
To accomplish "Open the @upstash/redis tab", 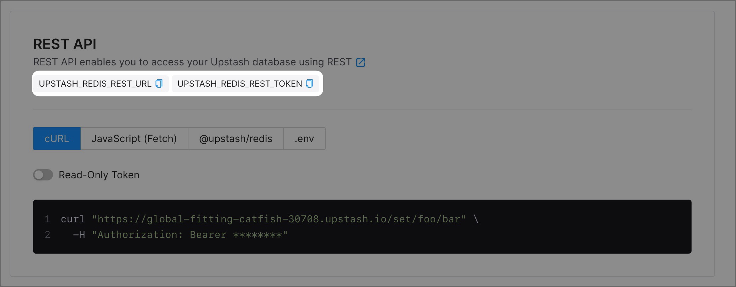I will click(x=236, y=139).
